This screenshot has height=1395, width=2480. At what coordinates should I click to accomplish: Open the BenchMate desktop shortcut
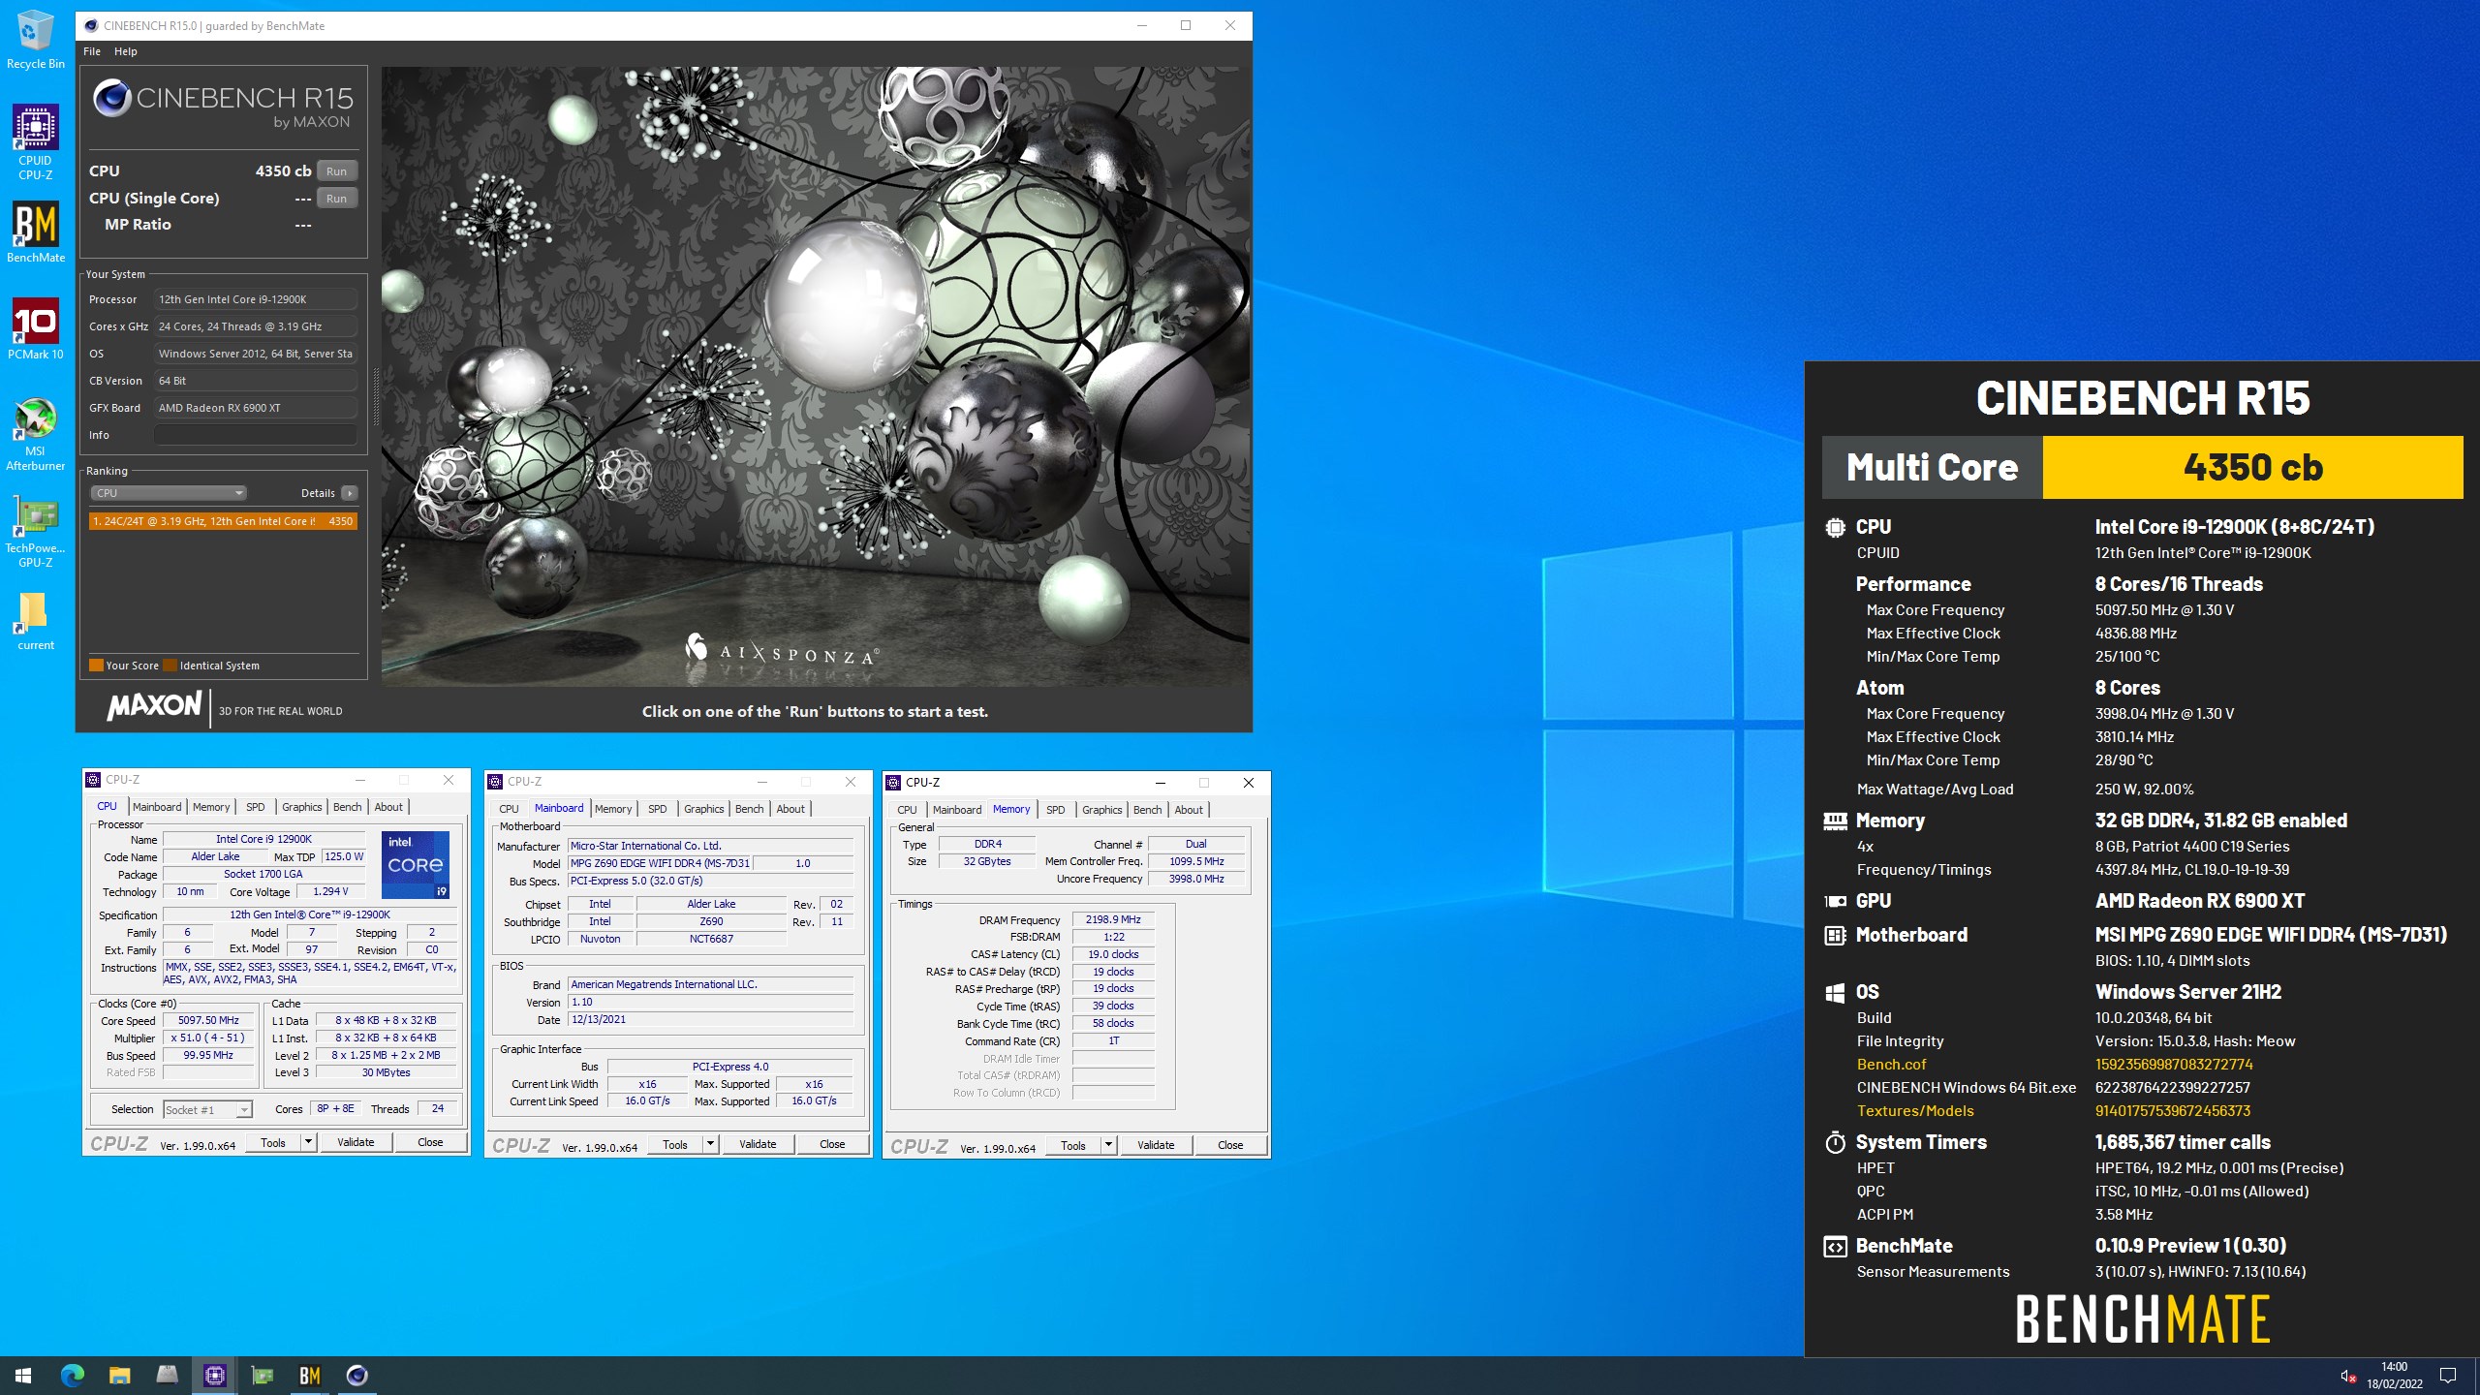[x=35, y=232]
